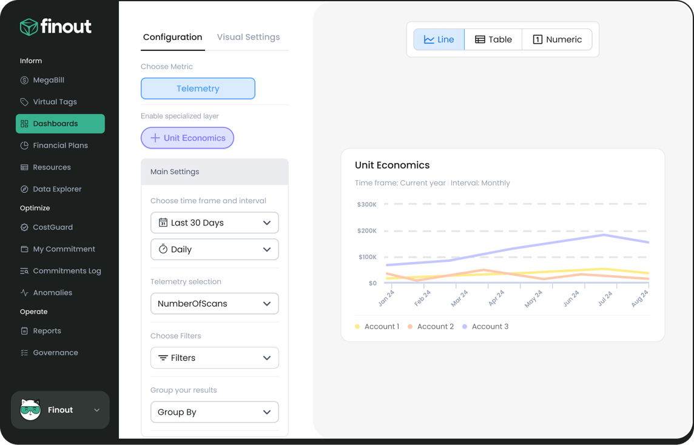Go to Financial Plans section
The image size is (694, 445).
point(60,146)
